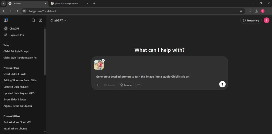Open ArgoCD Setup on Ubuntu chat

[18, 106]
